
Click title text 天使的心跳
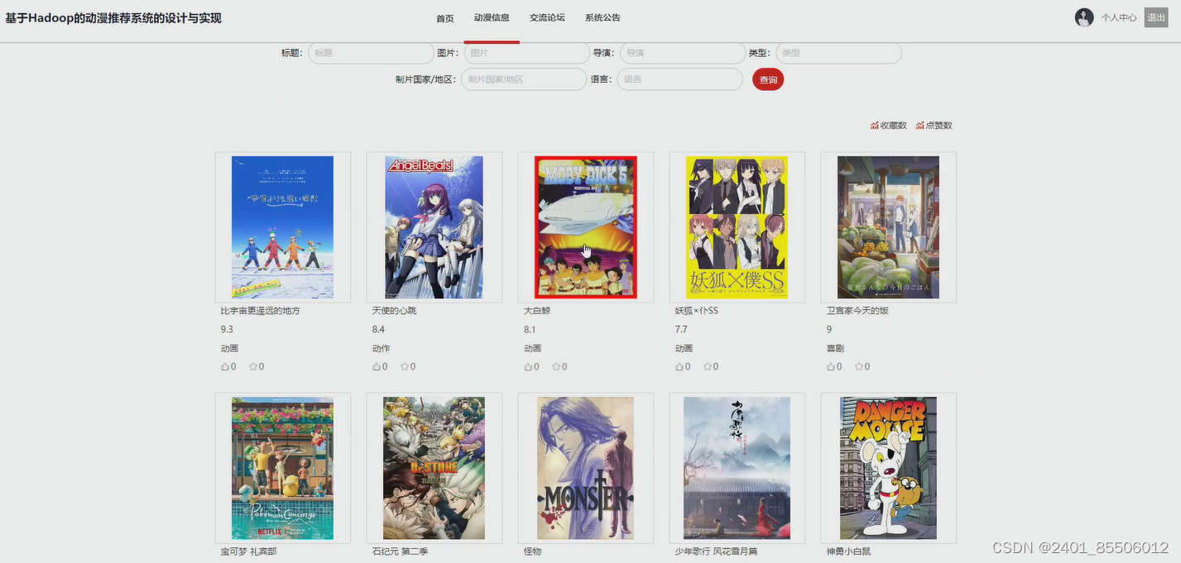395,311
